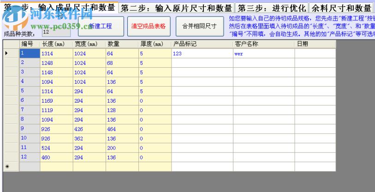Click length cell 524 in row 11
This screenshot has height=192, width=375.
click(56, 148)
